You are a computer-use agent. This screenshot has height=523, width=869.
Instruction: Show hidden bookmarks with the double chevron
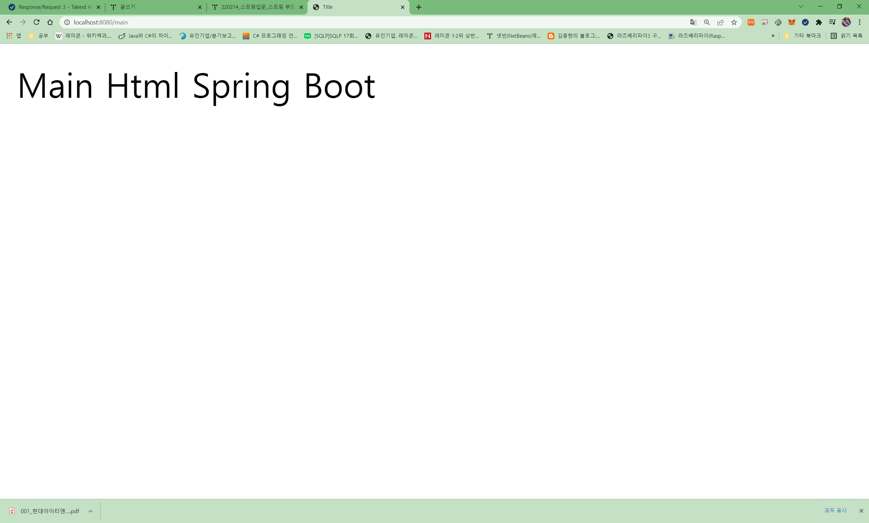(x=773, y=36)
